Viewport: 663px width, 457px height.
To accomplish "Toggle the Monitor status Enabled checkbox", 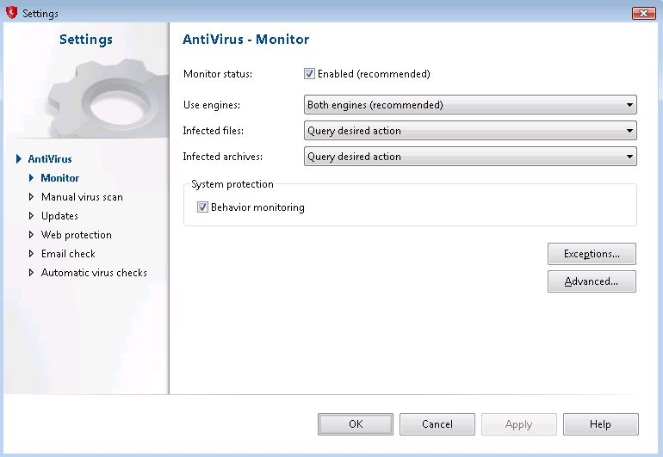I will (310, 74).
